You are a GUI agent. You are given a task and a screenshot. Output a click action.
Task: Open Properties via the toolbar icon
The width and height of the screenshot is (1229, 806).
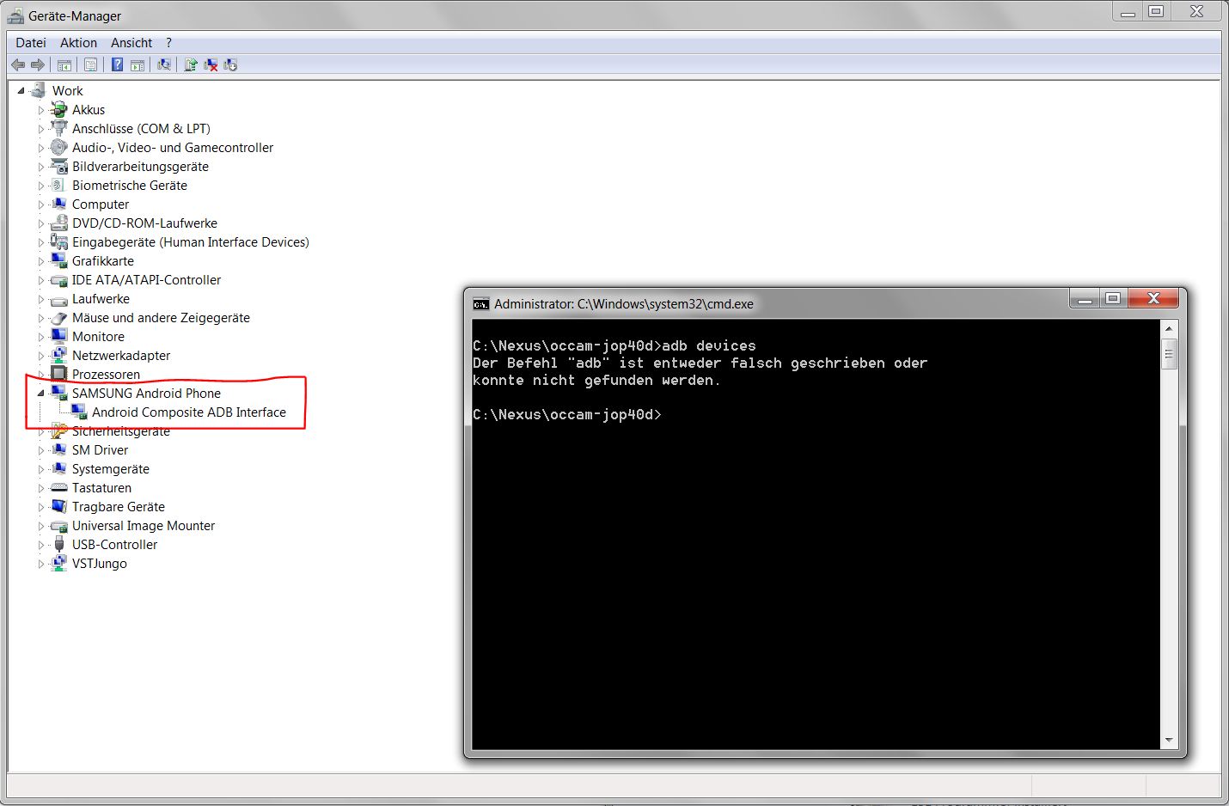pyautogui.click(x=90, y=64)
